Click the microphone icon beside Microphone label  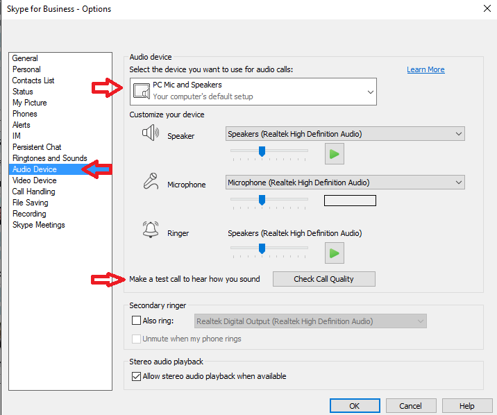point(151,181)
